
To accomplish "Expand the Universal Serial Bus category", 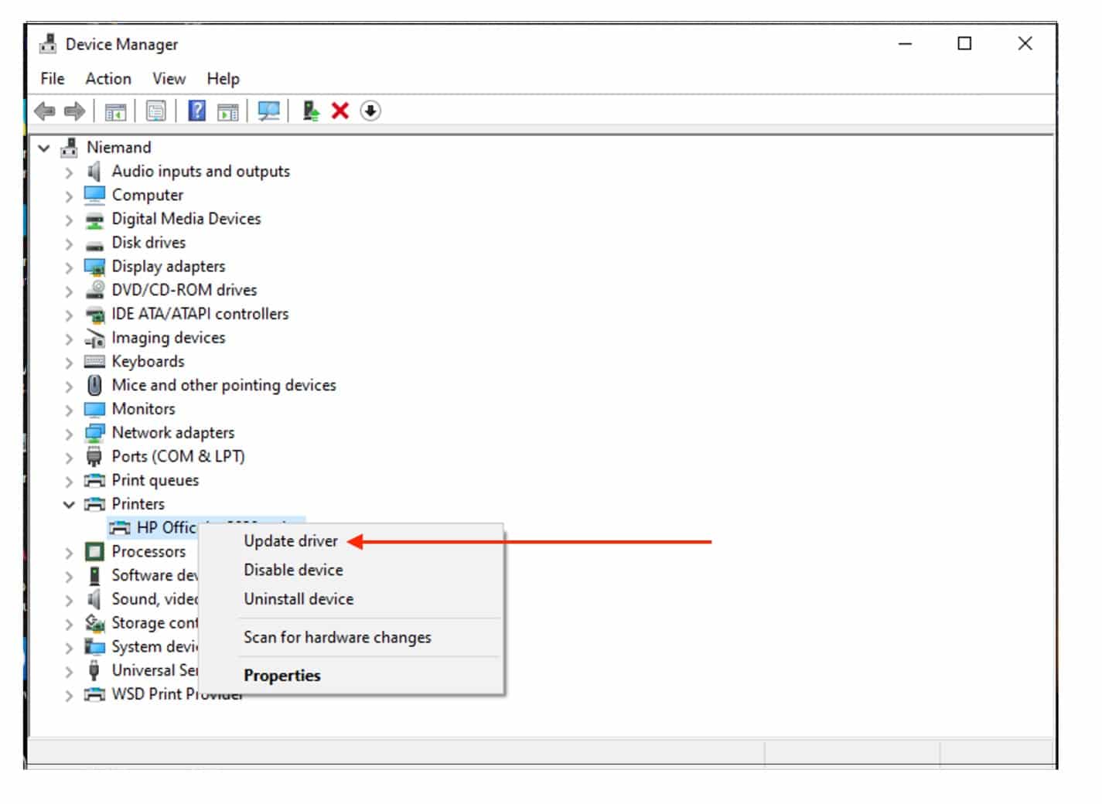I will point(69,671).
